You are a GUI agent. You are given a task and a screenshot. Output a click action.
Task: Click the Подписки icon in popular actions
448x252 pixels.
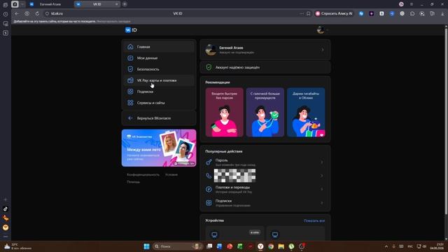(209, 203)
